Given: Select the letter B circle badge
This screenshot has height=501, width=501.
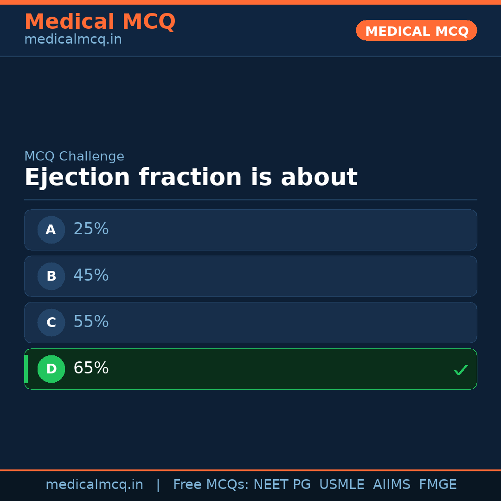Looking at the screenshot, I should click(x=51, y=276).
